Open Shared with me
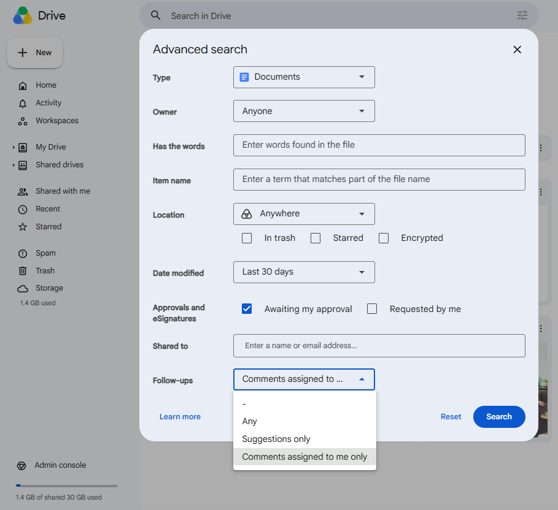Screen dimensions: 558x510 click(x=63, y=191)
